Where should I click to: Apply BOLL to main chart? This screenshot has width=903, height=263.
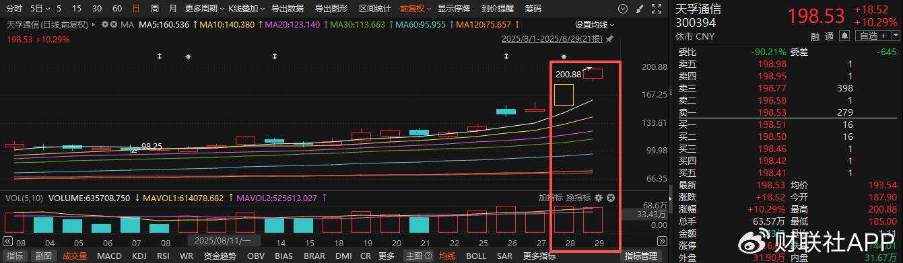pyautogui.click(x=476, y=256)
